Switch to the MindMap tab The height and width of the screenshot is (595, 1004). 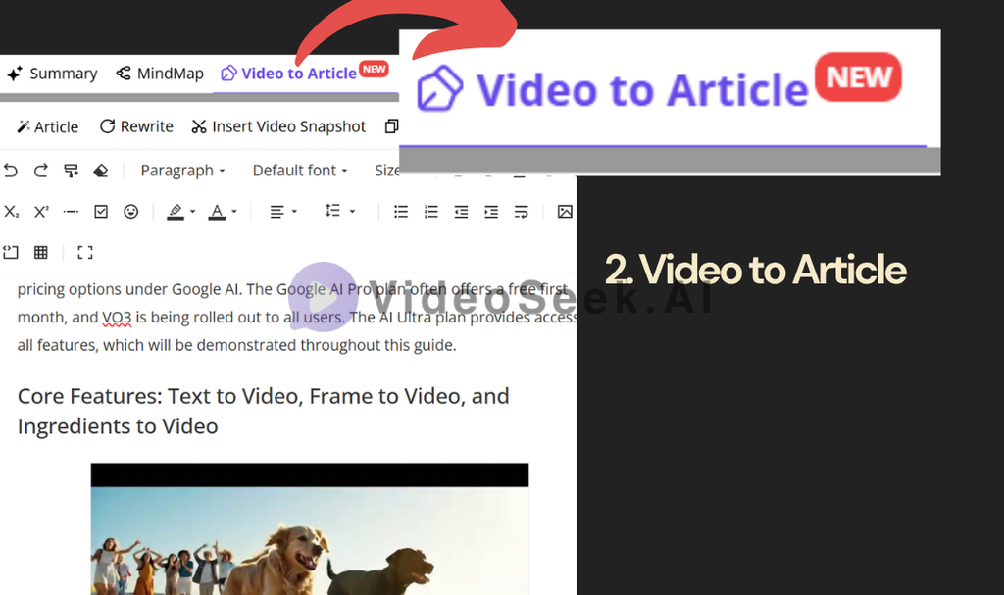point(160,74)
